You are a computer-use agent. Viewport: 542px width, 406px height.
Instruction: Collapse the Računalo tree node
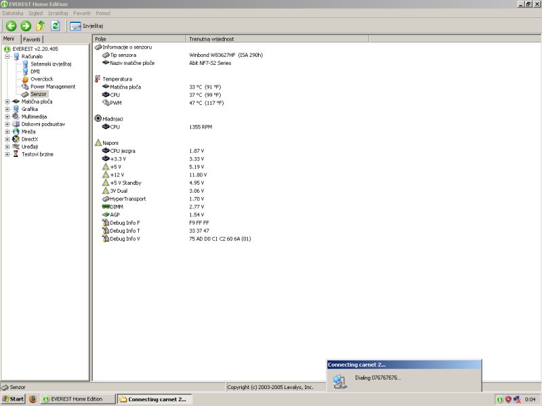click(7, 57)
